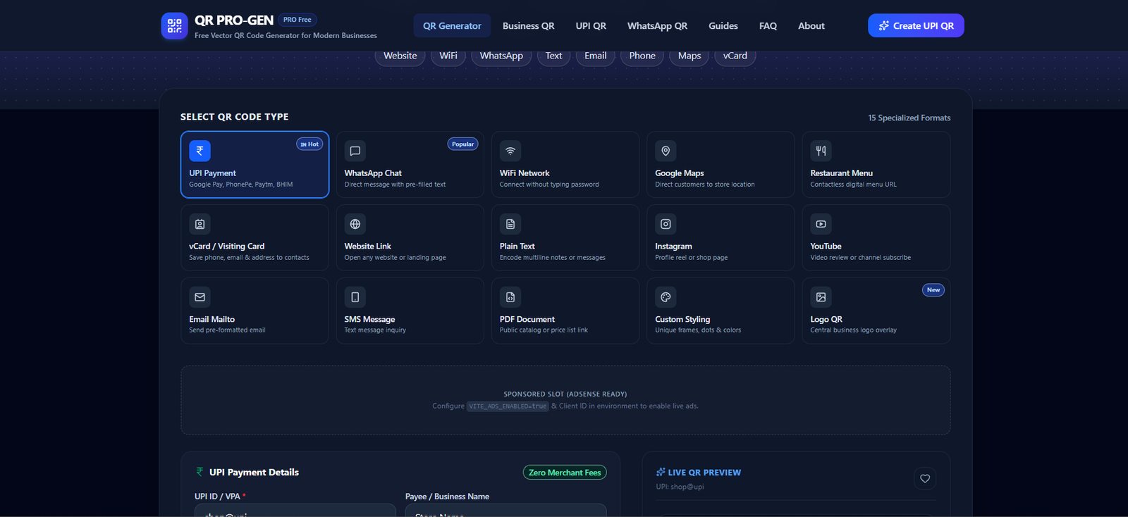
Task: Click the PDF Document file icon
Action: (510, 297)
